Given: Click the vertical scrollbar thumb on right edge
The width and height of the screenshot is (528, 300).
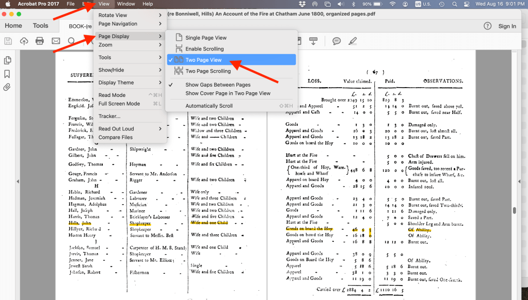Looking at the screenshot, I should pos(514,210).
